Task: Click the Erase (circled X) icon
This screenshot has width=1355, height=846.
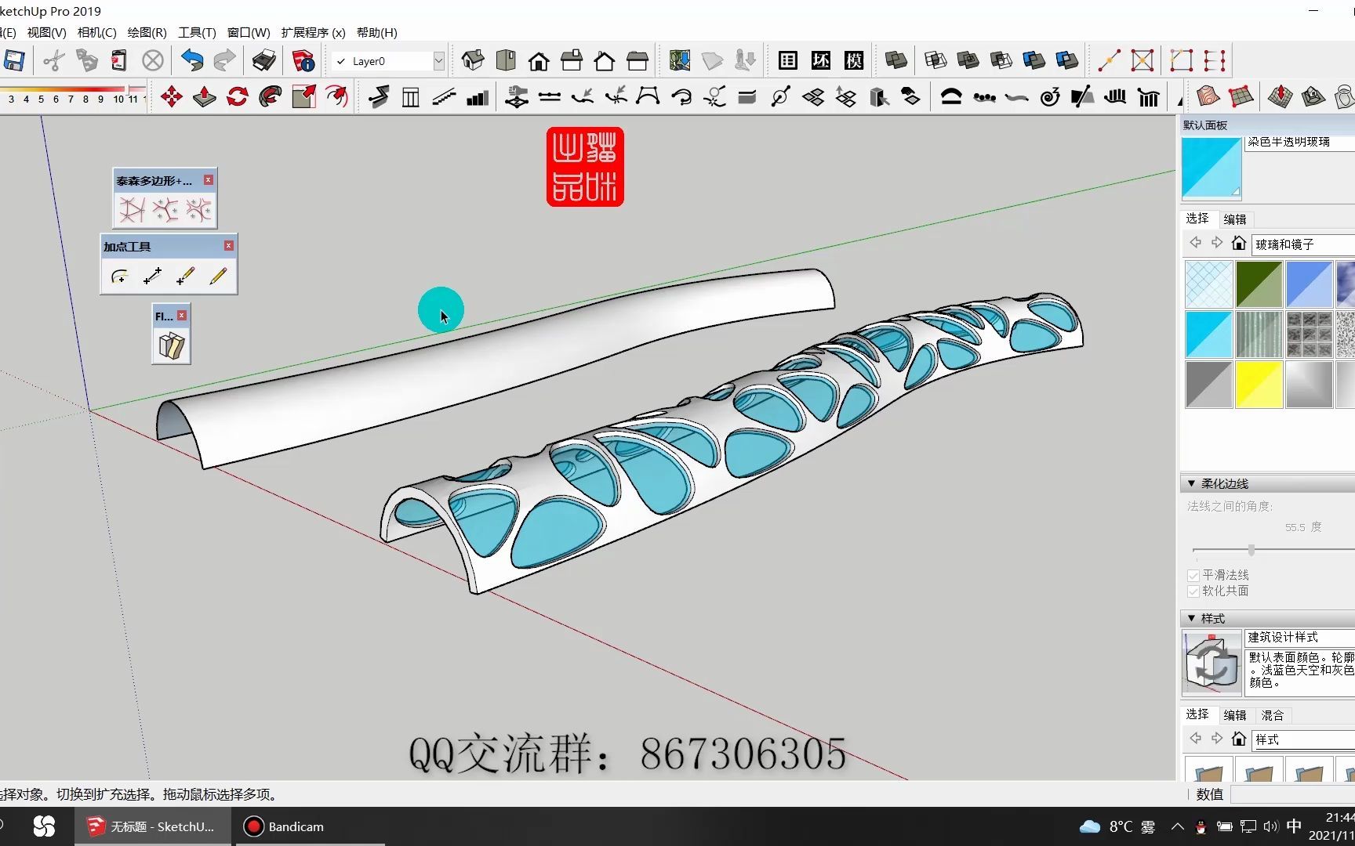Action: coord(153,60)
